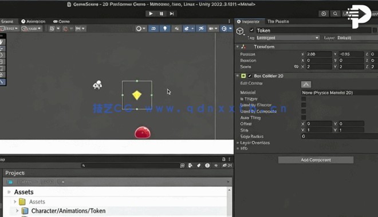Toggle scene audio speaker button
Image resolution: width=378 pixels, height=217 pixels.
176,29
